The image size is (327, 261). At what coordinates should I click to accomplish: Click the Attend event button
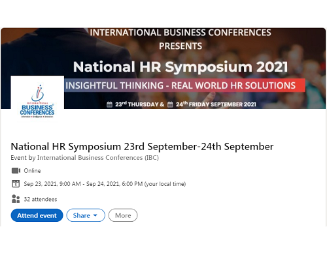coord(37,215)
